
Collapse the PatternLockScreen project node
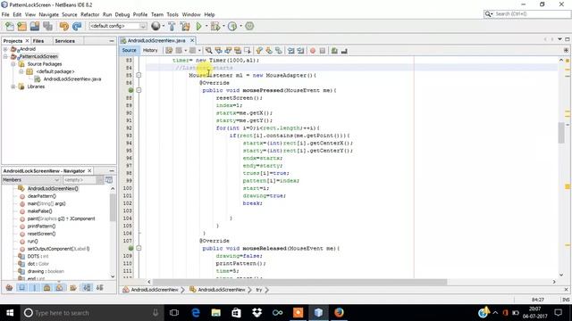(5, 56)
